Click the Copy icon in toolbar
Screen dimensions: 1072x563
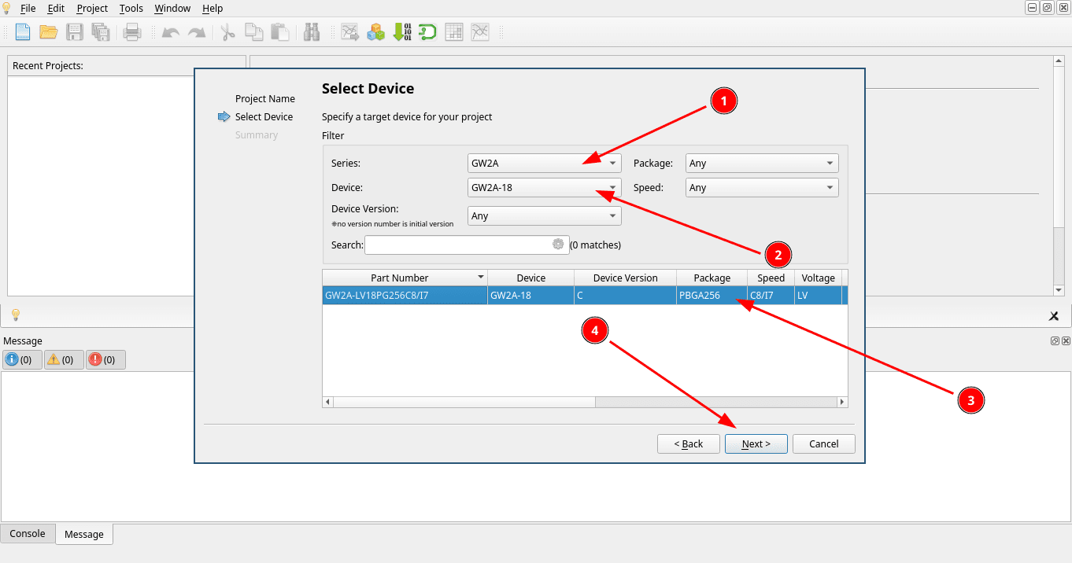point(253,32)
